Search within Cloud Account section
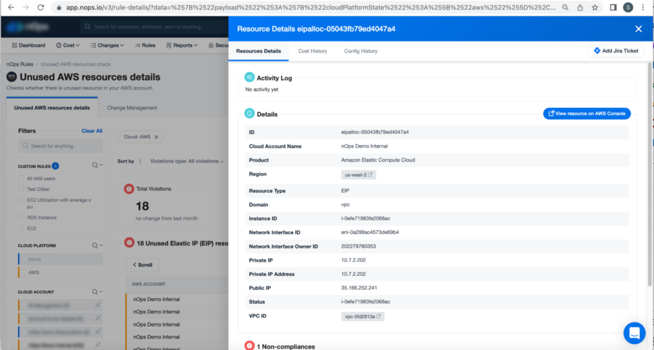 (x=95, y=292)
